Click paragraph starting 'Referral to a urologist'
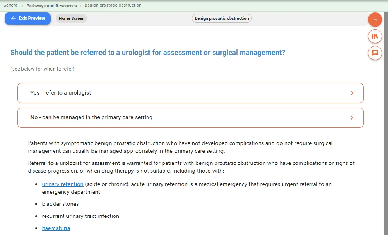 point(191,167)
